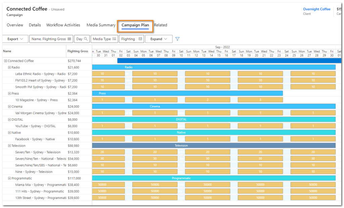Collapse the Television group in the tree
344x208 pixels.
(x=9, y=146)
